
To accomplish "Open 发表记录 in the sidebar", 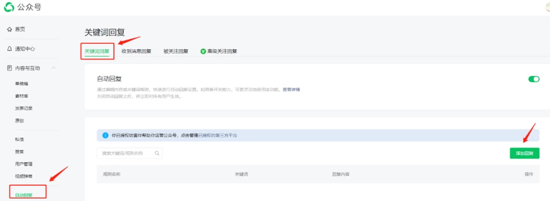I will coord(24,108).
